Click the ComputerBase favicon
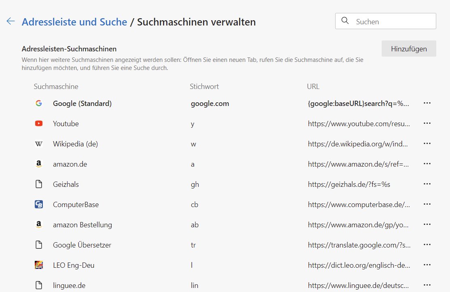 click(39, 204)
